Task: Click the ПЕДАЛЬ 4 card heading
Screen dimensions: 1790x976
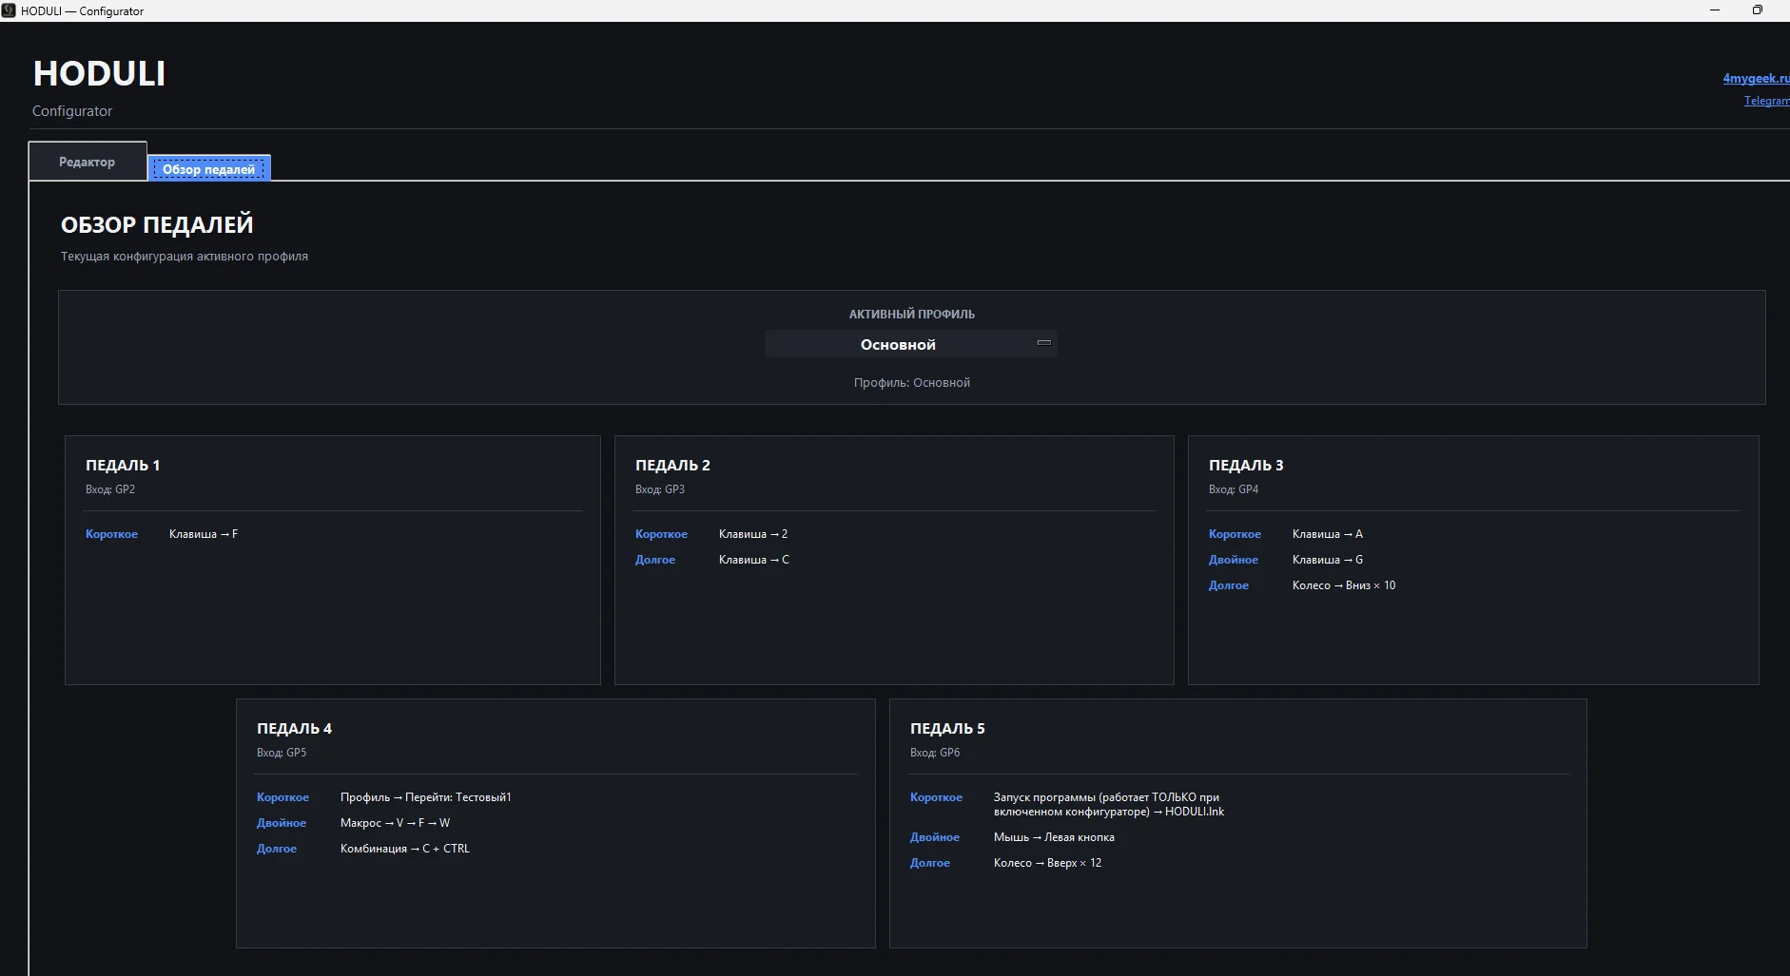Action: click(294, 728)
